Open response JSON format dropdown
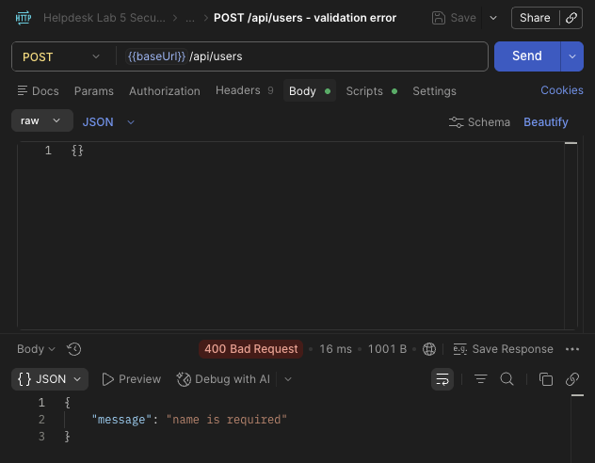The width and height of the screenshot is (595, 463). pyautogui.click(x=50, y=379)
